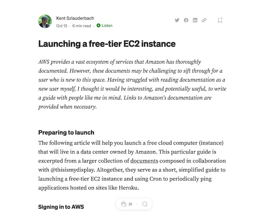This screenshot has width=259, height=214.
Task: Open Kent Szlauderbach's profile picture
Action: [45, 21]
